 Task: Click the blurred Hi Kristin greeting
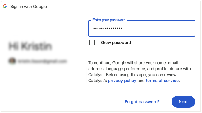[30, 46]
